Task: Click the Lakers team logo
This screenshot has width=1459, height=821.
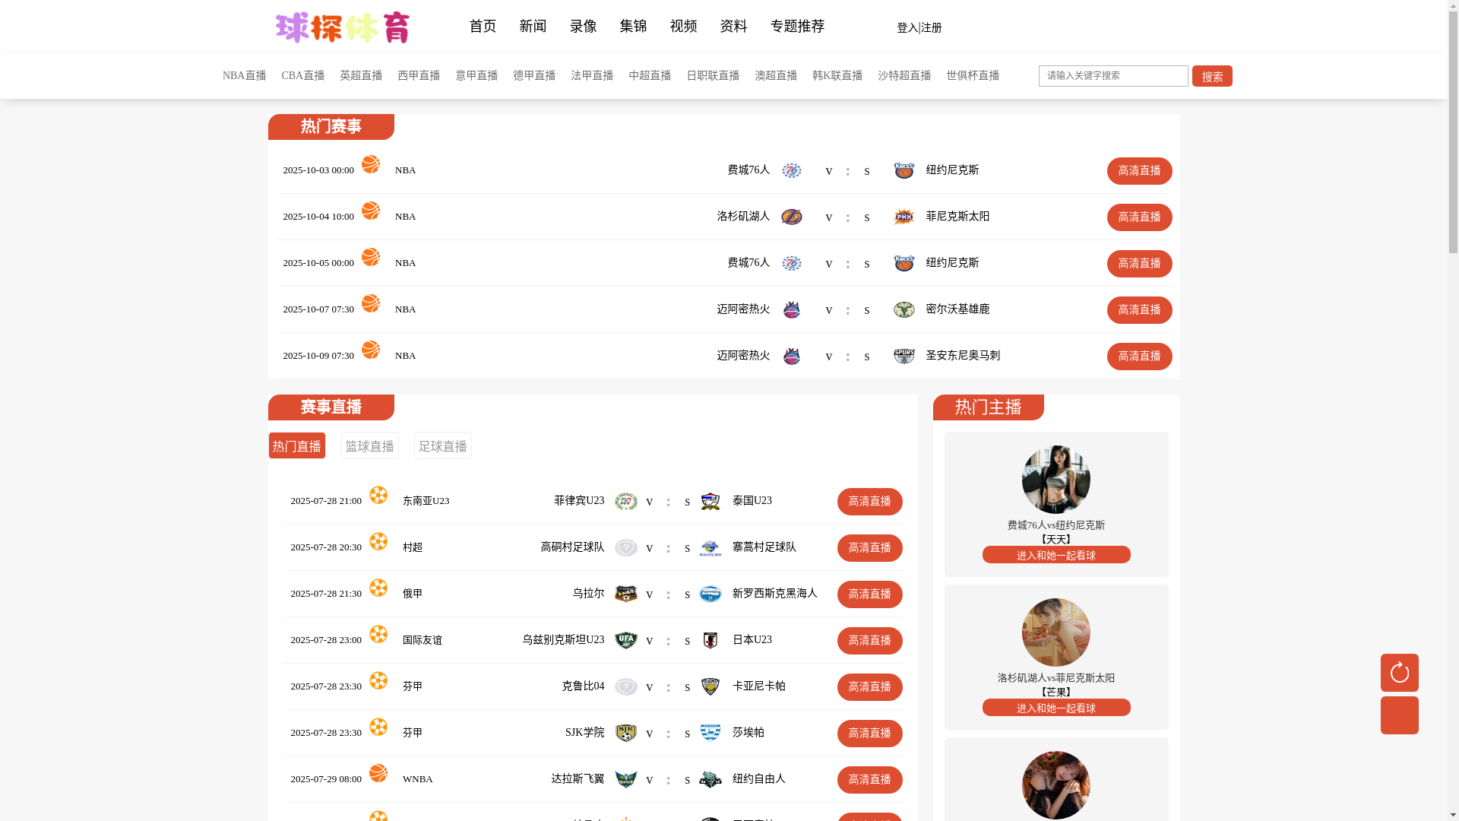Action: 792,217
